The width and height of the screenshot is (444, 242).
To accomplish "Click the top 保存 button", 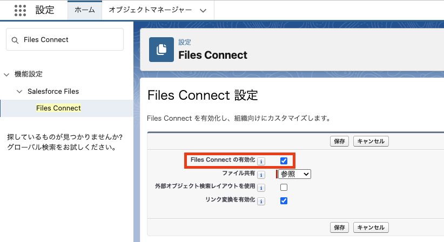I will (x=339, y=141).
